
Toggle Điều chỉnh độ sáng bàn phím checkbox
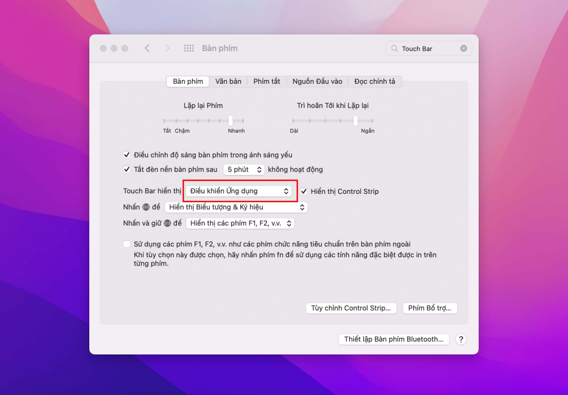click(x=127, y=155)
